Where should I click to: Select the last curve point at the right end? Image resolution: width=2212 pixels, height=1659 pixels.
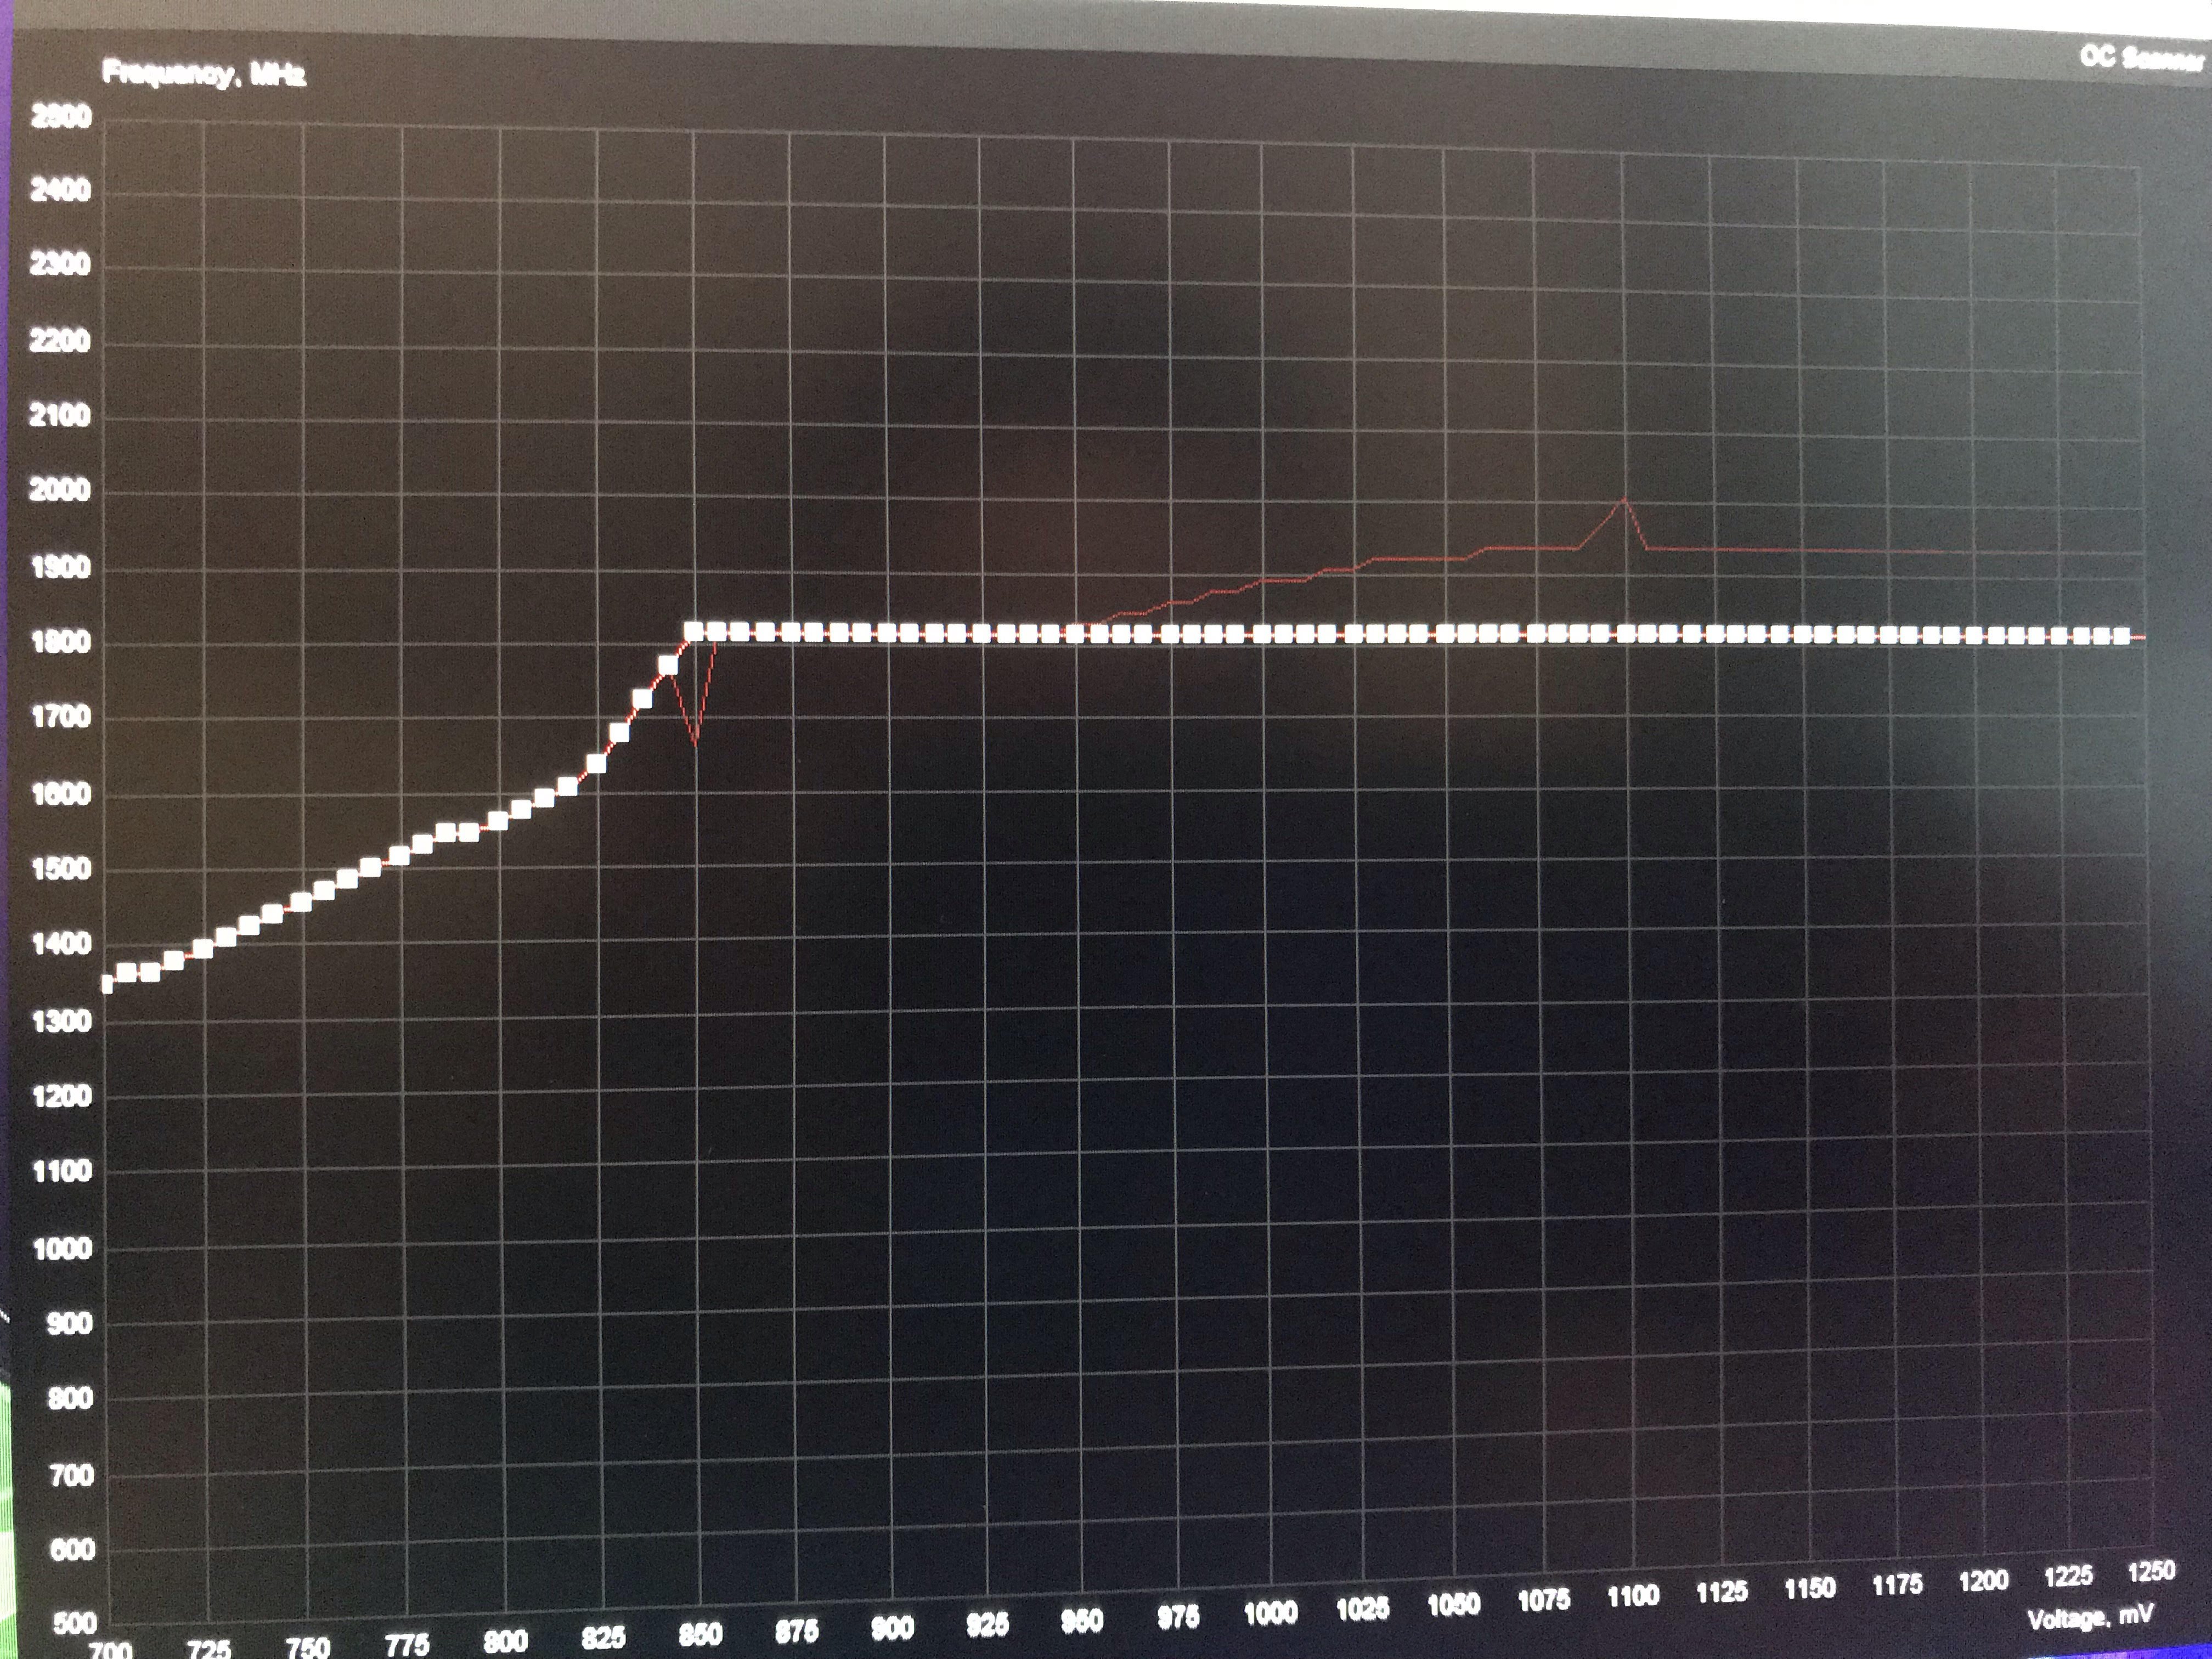[2121, 636]
